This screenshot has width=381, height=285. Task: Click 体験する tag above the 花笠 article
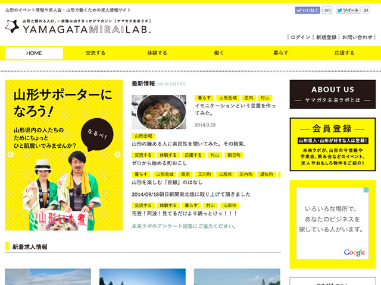[168, 205]
